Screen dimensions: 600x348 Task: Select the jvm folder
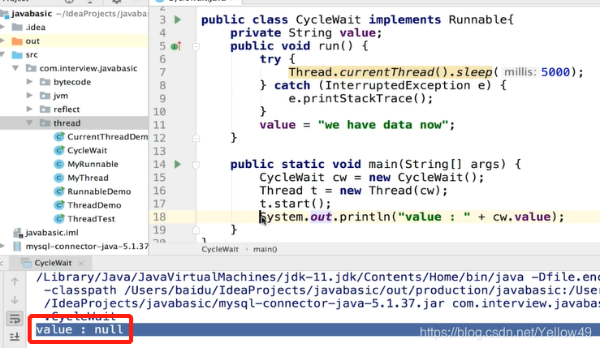click(61, 96)
